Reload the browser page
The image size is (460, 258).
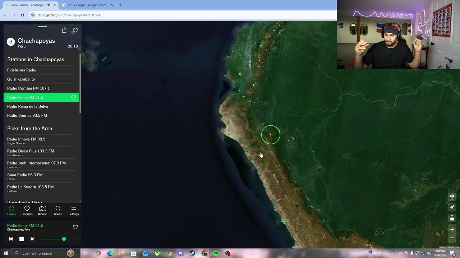click(x=22, y=15)
